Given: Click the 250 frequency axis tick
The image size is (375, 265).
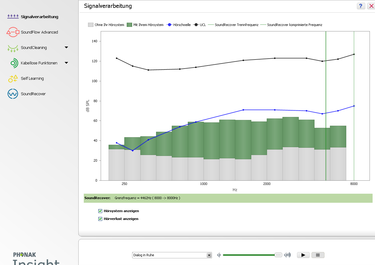Looking at the screenshot, I should 124,184.
